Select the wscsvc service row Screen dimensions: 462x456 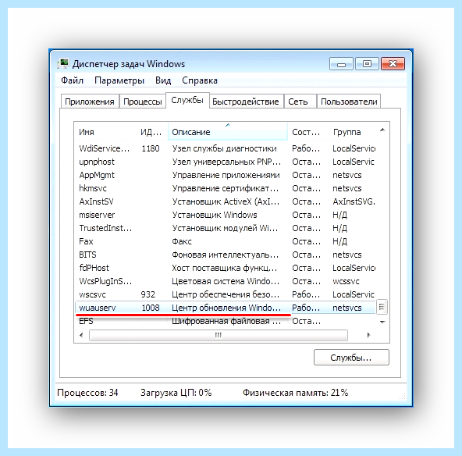click(x=226, y=294)
